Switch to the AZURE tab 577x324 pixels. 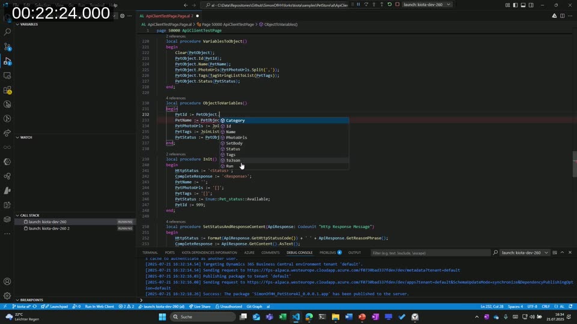pos(249,253)
